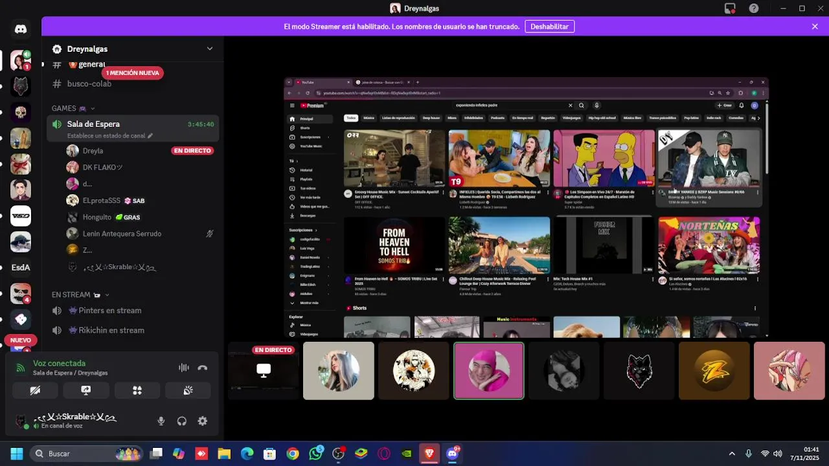The width and height of the screenshot is (829, 466).
Task: Select the EN DIRECTO stream tile
Action: pos(263,371)
